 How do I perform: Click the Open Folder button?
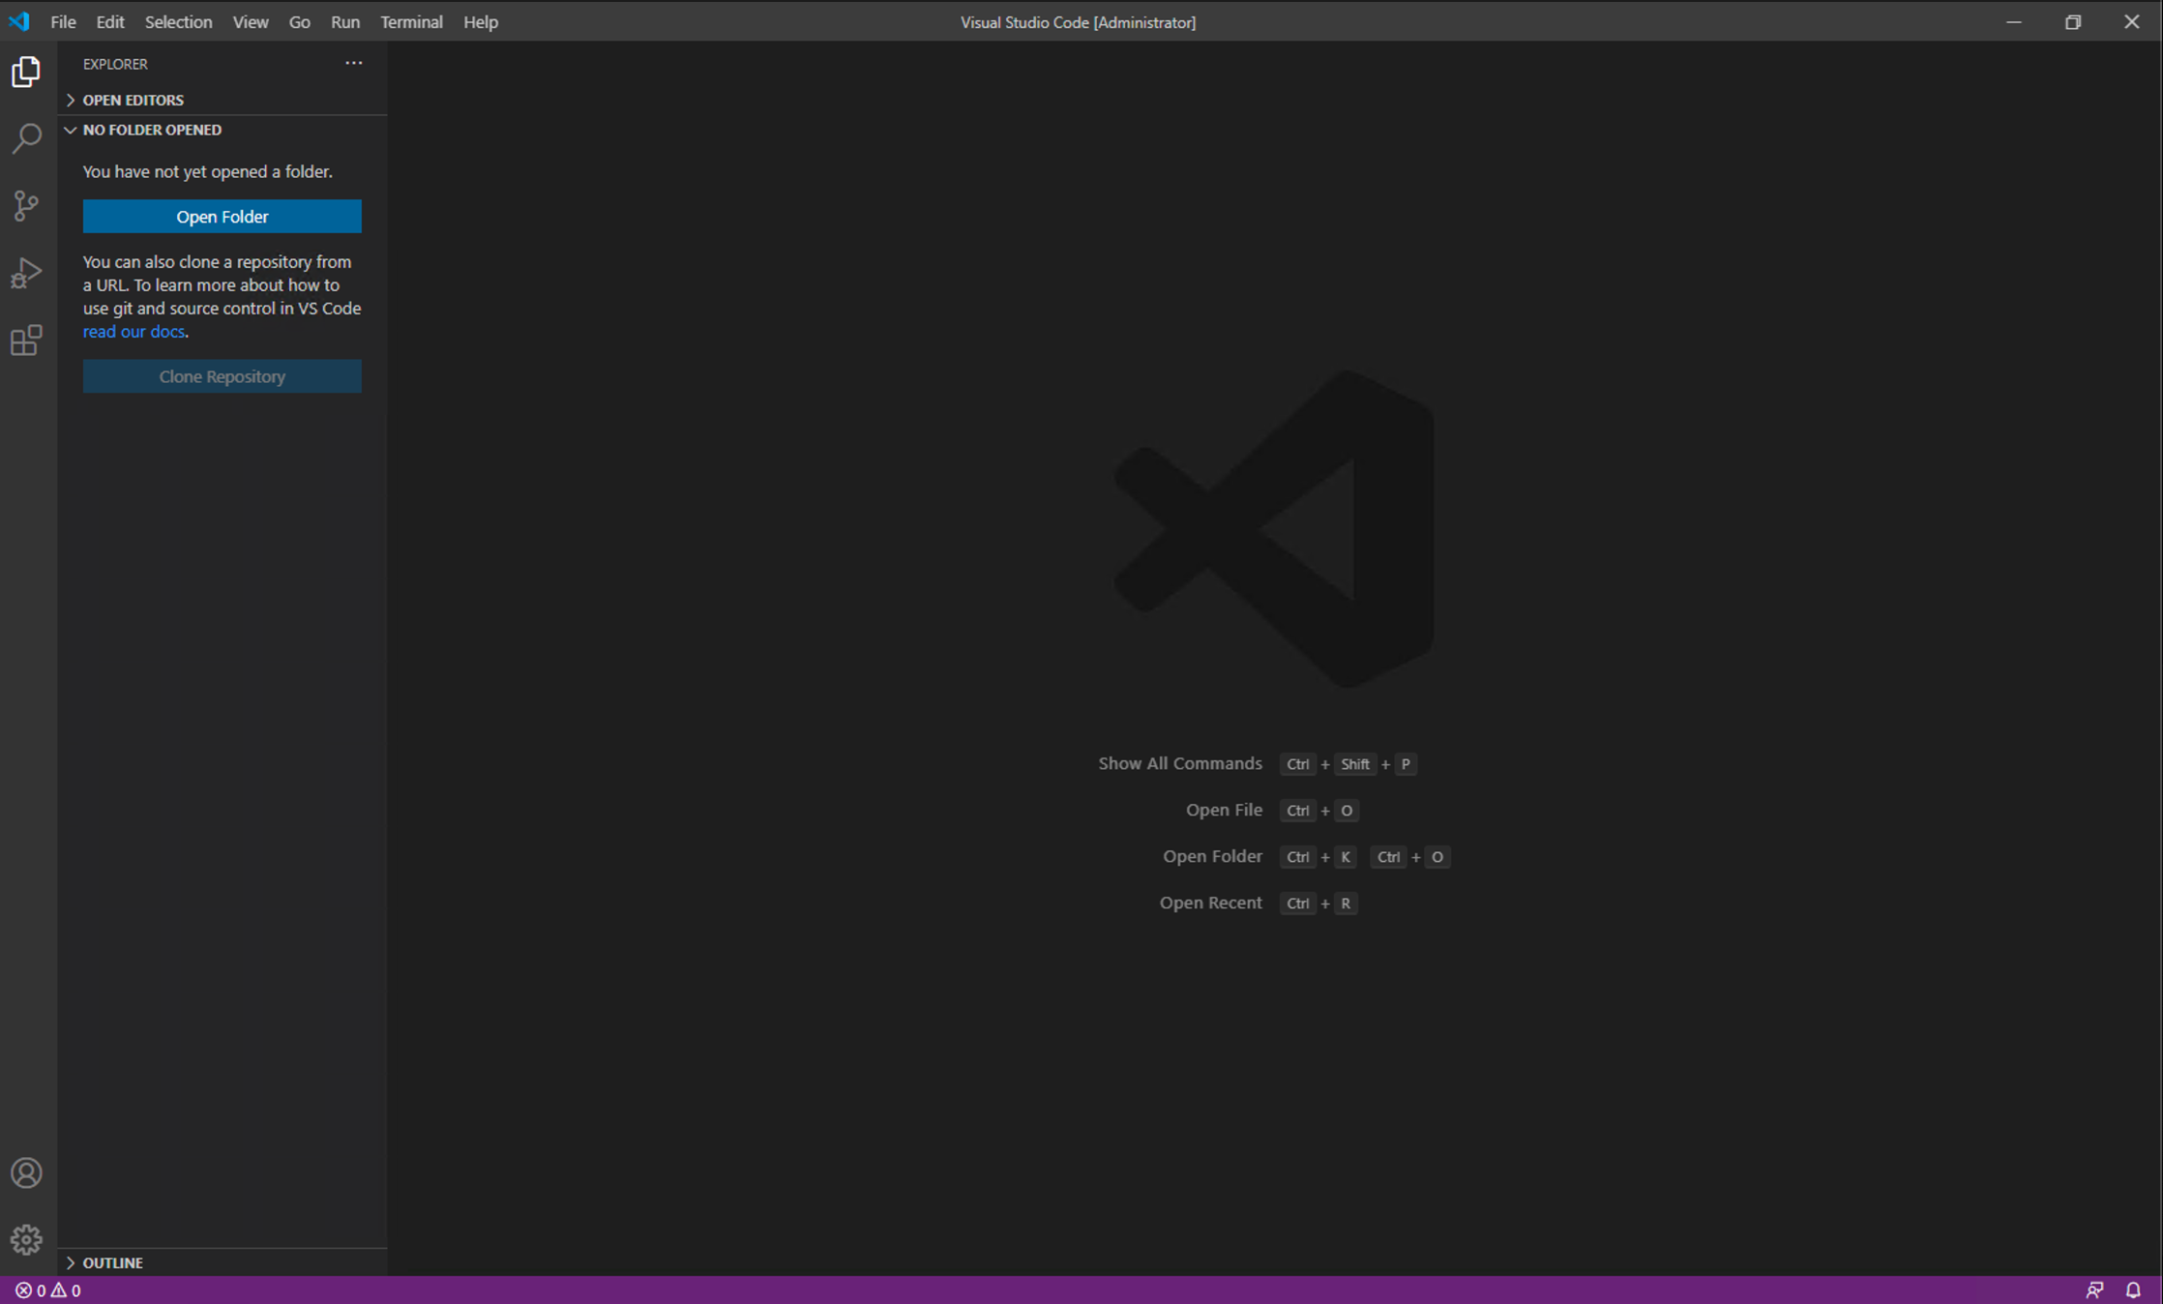(x=222, y=216)
